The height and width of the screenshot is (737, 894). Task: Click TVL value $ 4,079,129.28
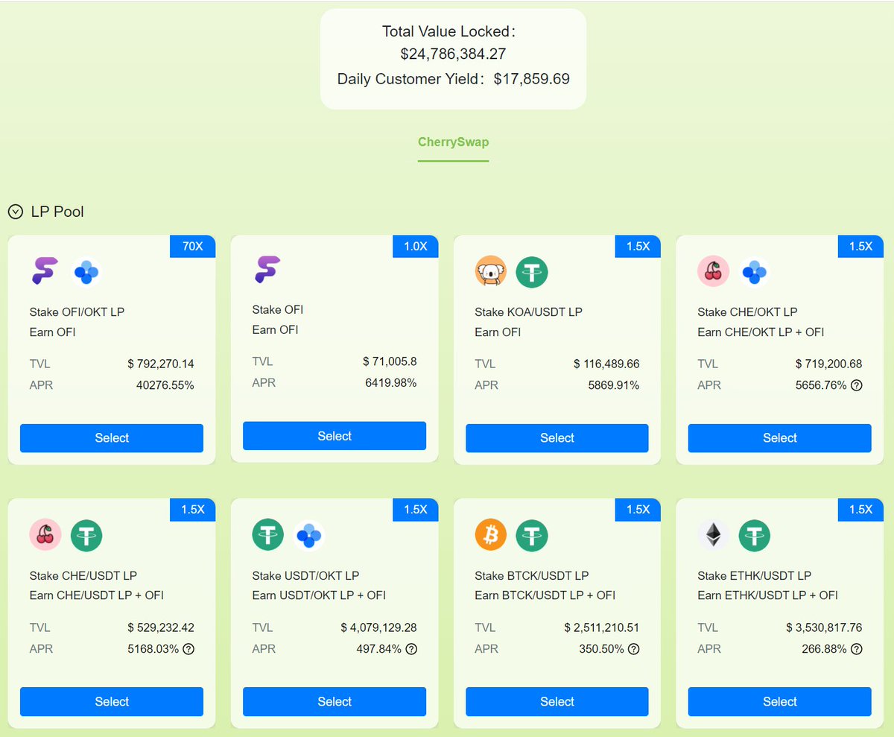pyautogui.click(x=378, y=627)
